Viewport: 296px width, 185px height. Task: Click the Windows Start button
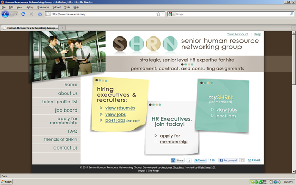coord(7,182)
